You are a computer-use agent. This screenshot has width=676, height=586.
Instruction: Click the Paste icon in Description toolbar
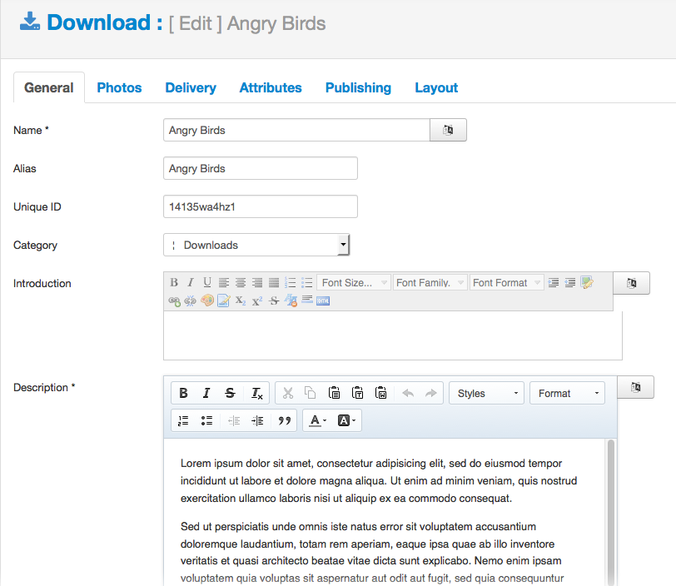334,393
